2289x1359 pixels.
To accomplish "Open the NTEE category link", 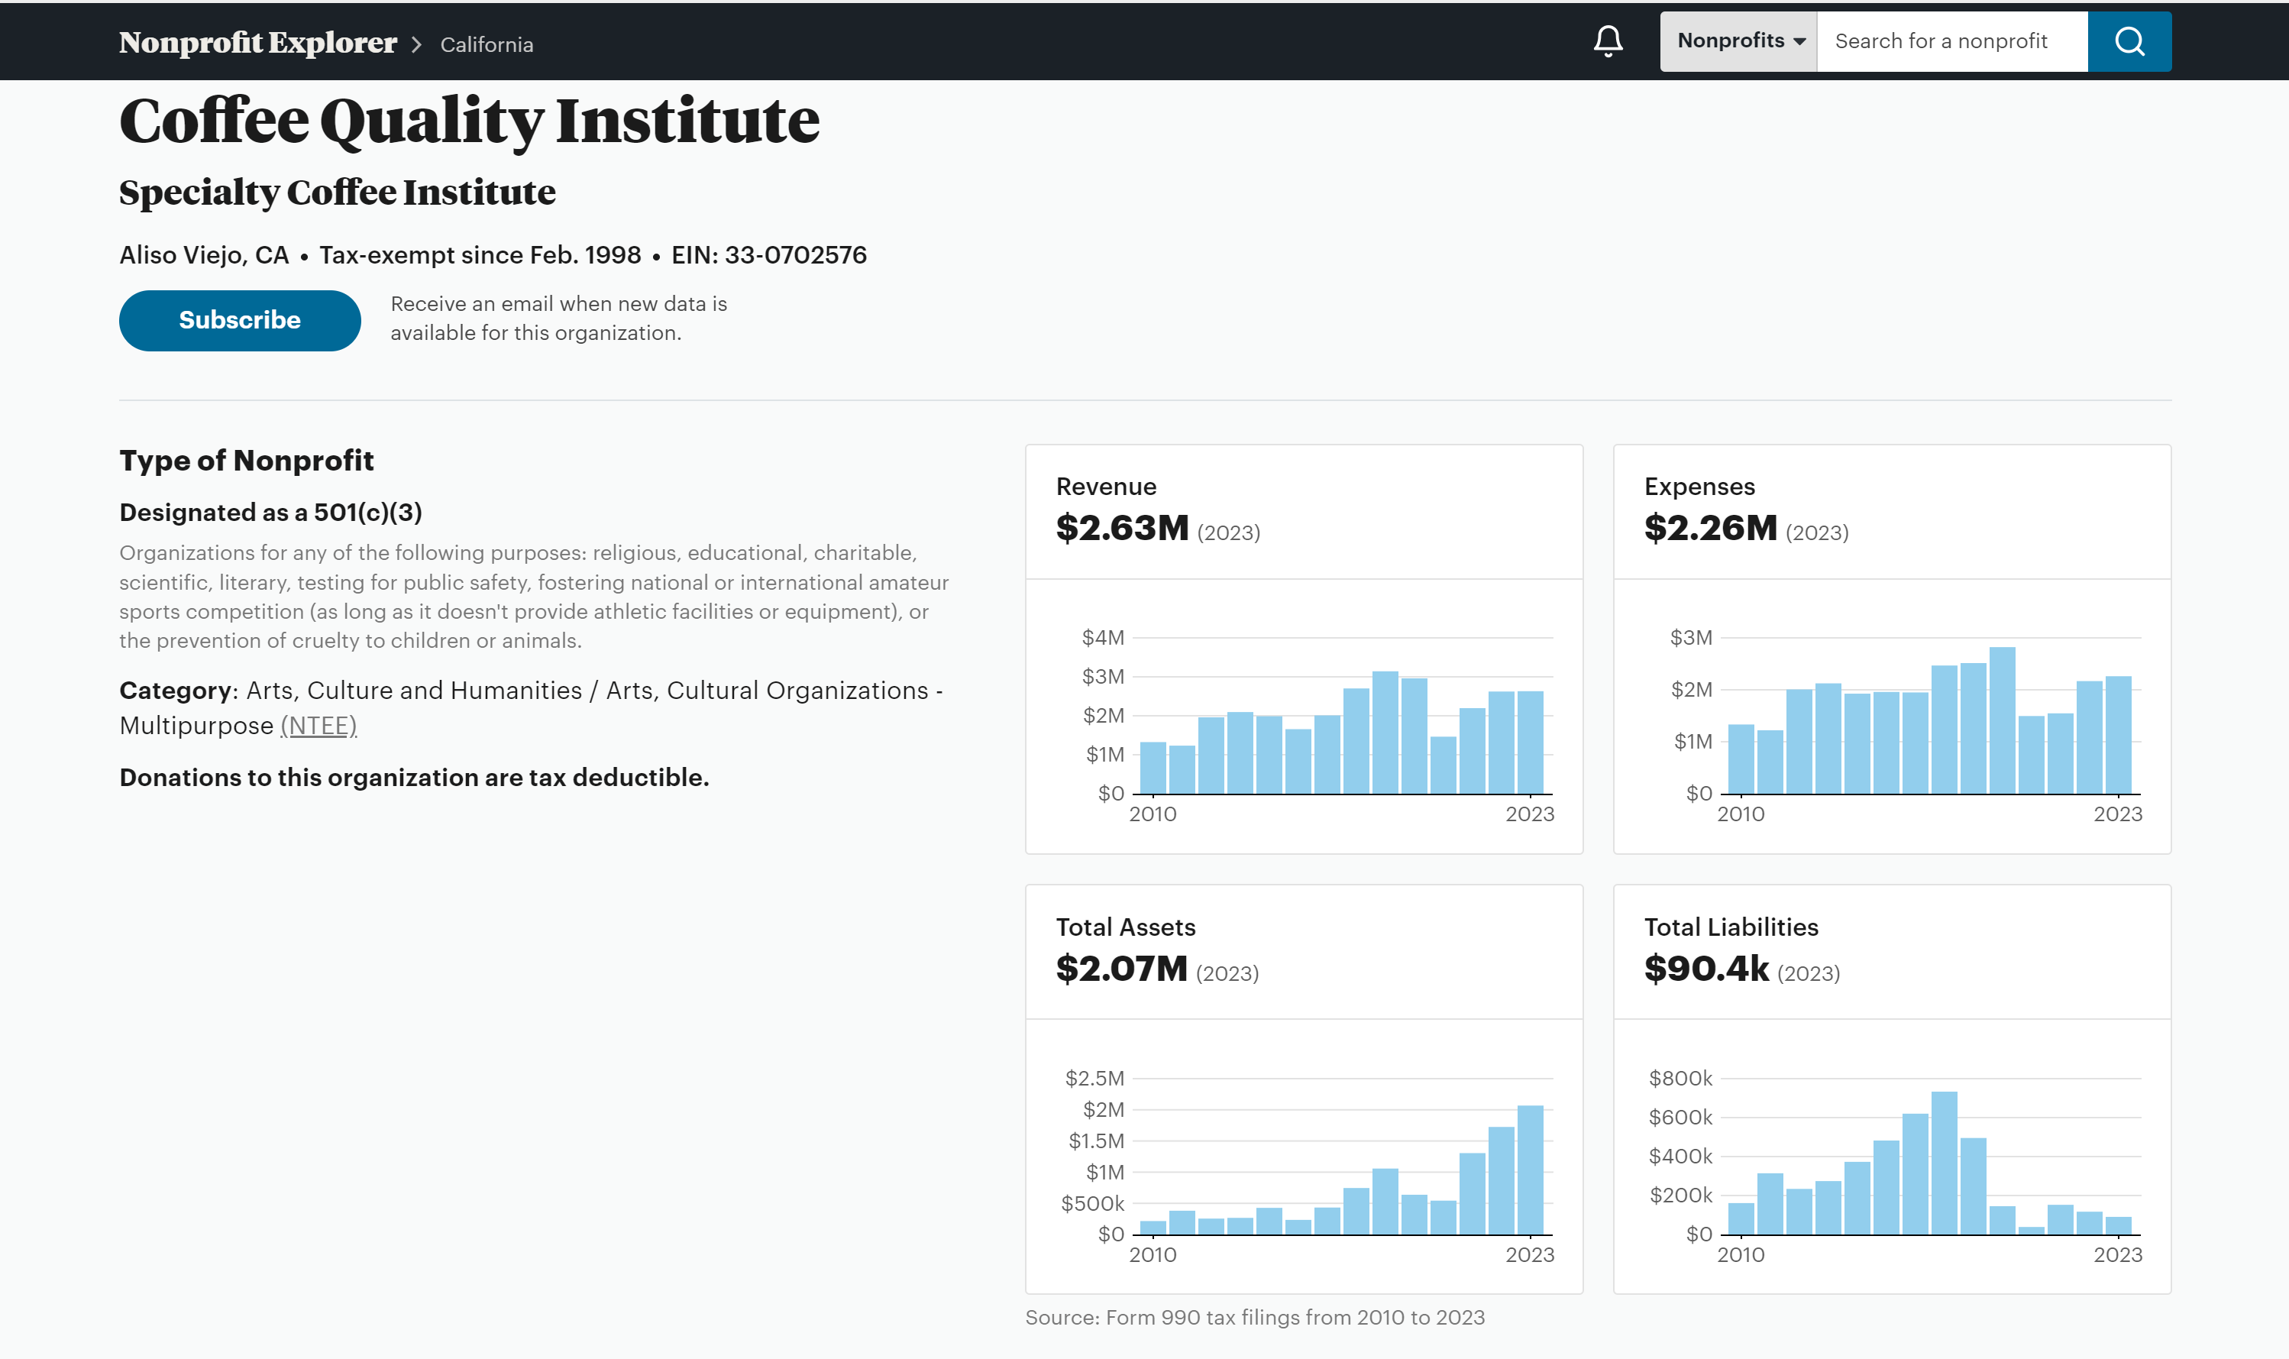I will 318,725.
